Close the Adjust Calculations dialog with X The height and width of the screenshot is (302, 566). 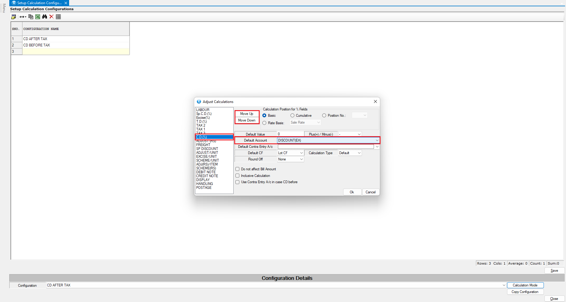coord(375,102)
